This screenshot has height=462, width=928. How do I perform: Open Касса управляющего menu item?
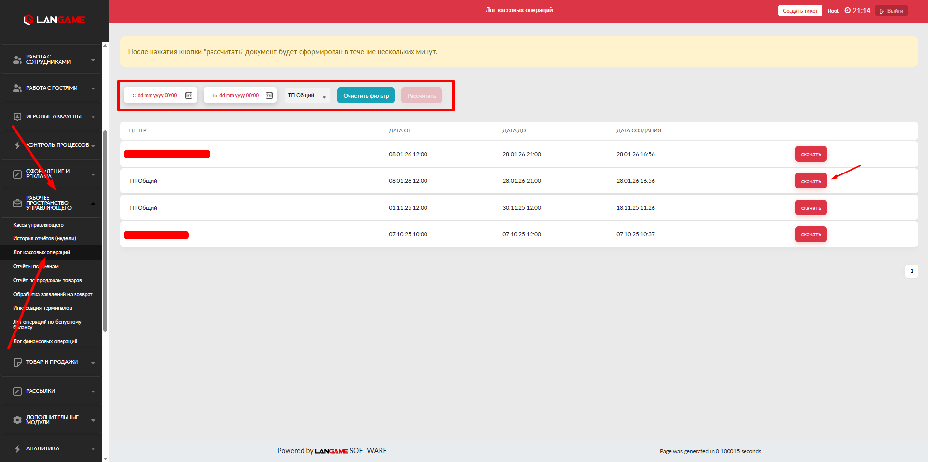[x=38, y=225]
